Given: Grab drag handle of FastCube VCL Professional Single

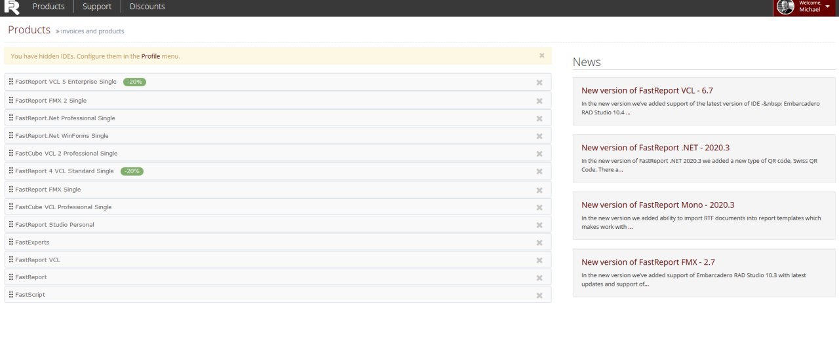Looking at the screenshot, I should coord(11,207).
